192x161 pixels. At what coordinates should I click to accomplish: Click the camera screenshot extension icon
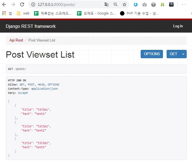[145, 5]
